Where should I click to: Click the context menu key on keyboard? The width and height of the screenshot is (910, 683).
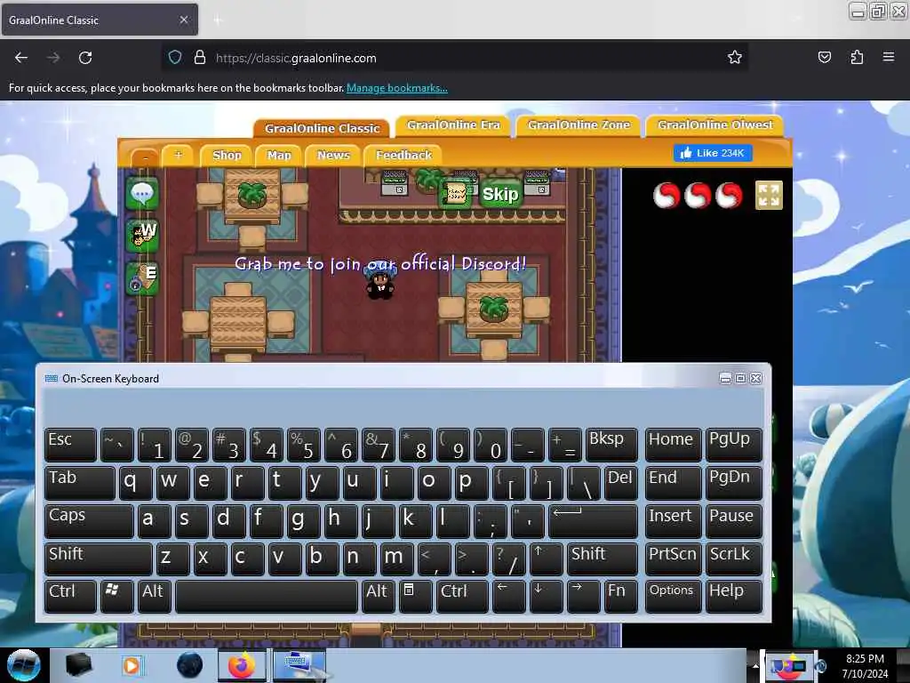416,597
